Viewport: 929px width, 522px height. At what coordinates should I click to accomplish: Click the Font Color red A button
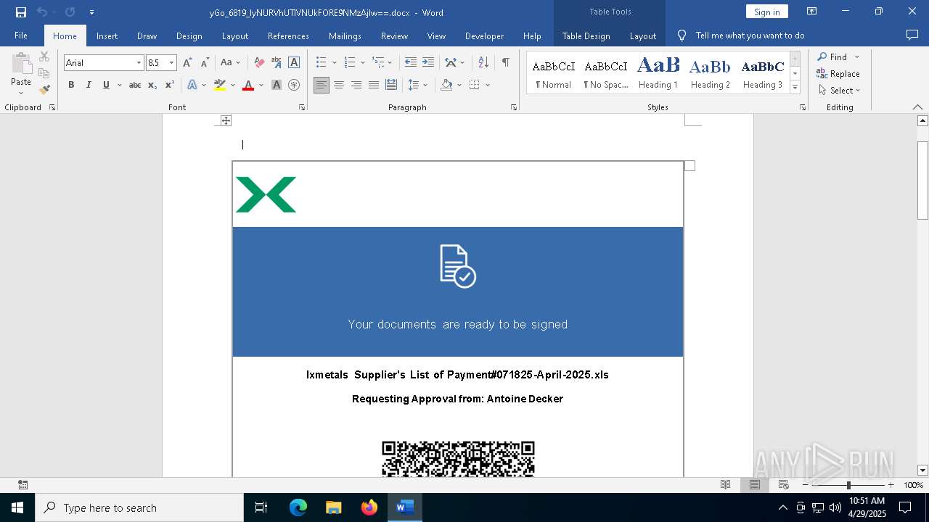(248, 85)
